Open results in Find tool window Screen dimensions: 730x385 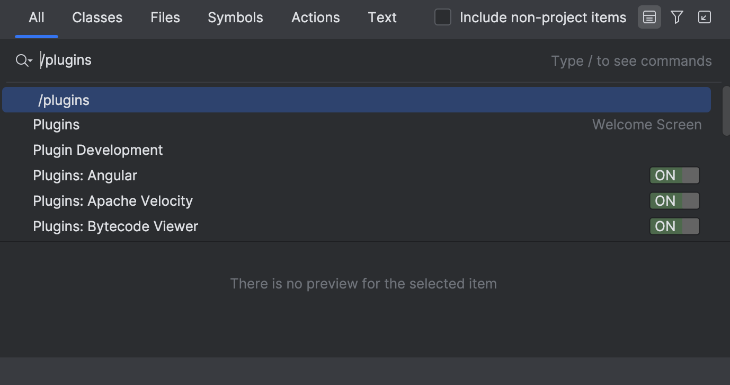704,17
